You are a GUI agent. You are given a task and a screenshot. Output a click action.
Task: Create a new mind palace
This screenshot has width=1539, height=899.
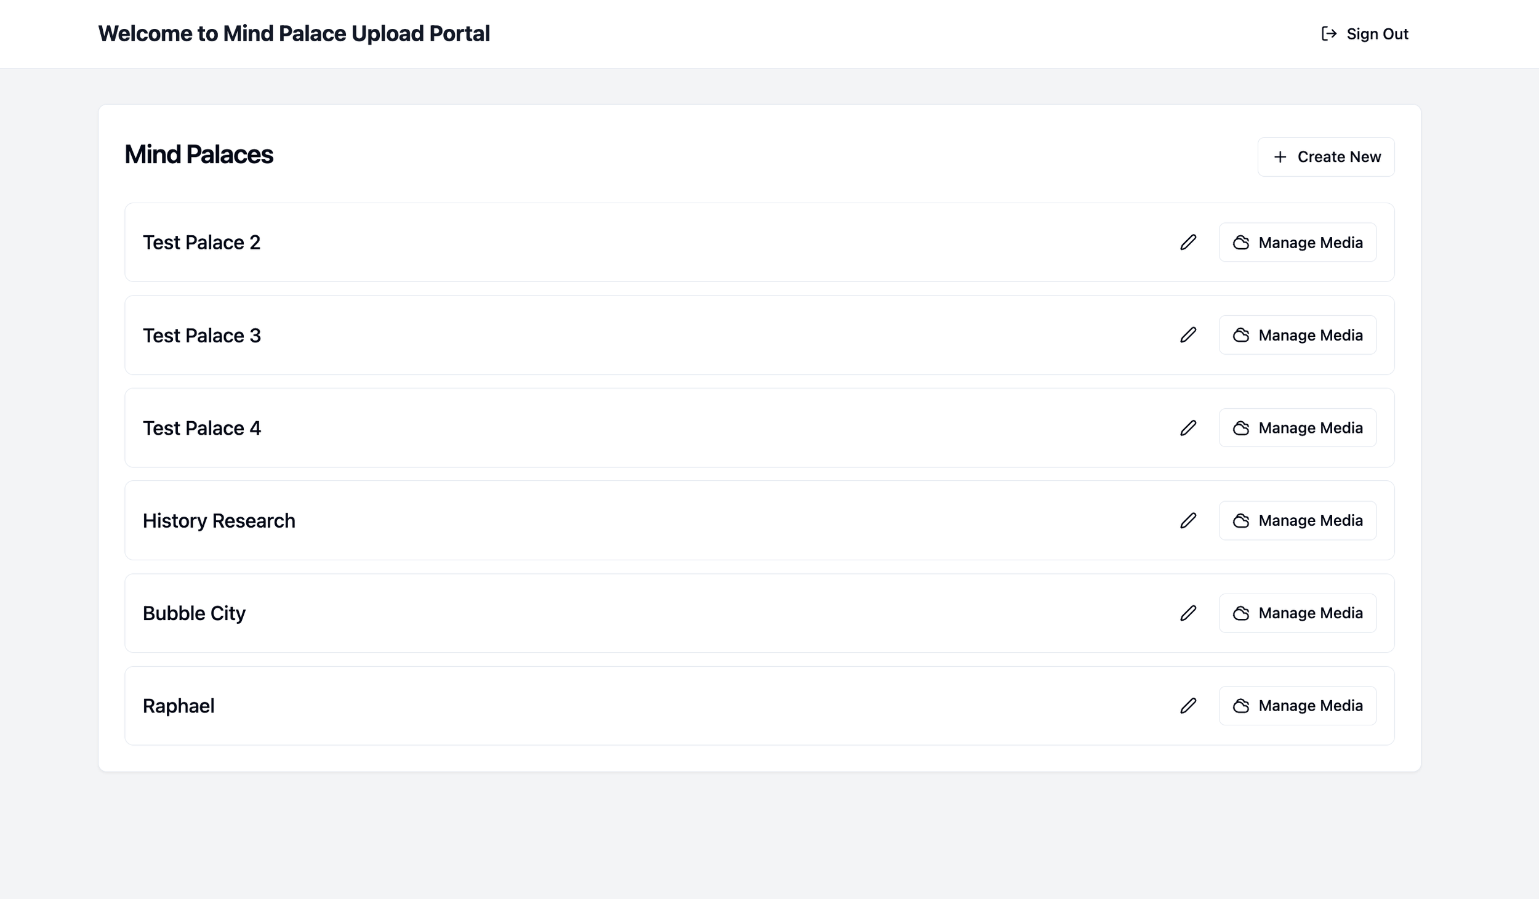coord(1326,157)
